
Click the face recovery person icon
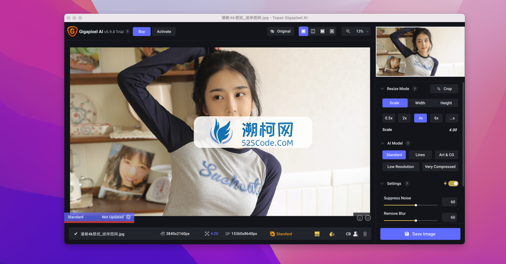[355, 234]
